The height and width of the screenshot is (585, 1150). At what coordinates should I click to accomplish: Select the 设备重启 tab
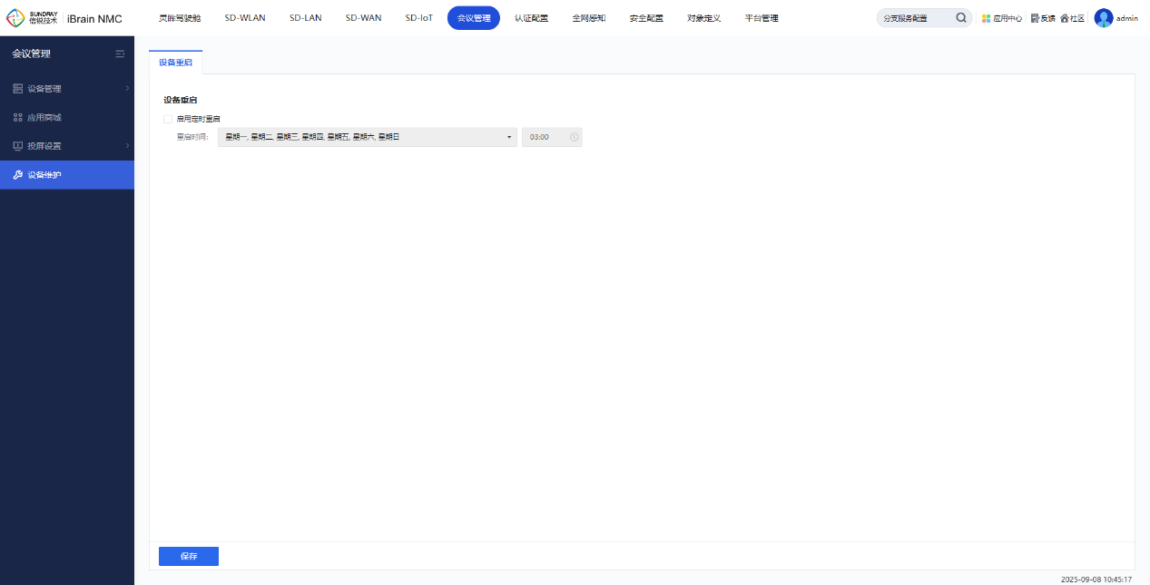[175, 63]
